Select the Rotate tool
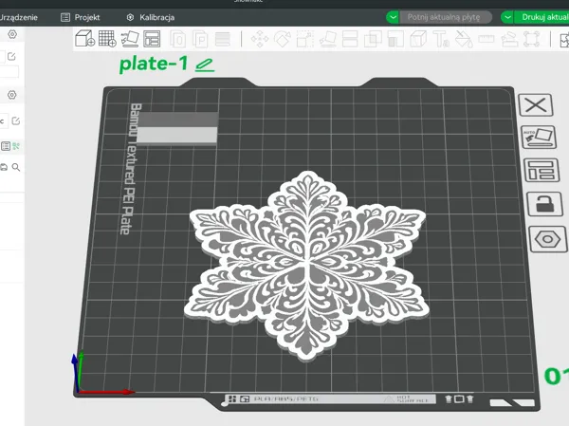Image resolution: width=569 pixels, height=426 pixels. [x=283, y=39]
